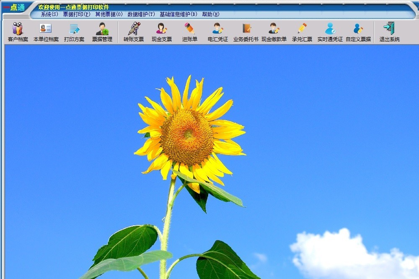Open the 进账单 deposit slip tool
Viewport: 419px width, 279px height.
click(189, 32)
